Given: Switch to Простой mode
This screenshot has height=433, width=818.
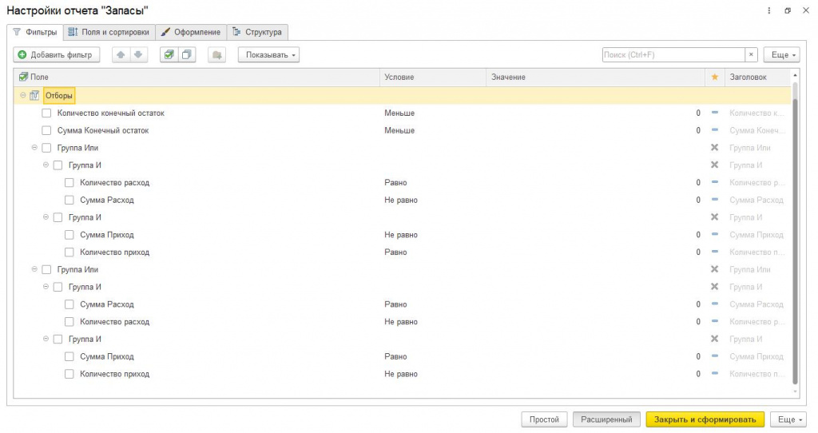Looking at the screenshot, I should coord(544,419).
